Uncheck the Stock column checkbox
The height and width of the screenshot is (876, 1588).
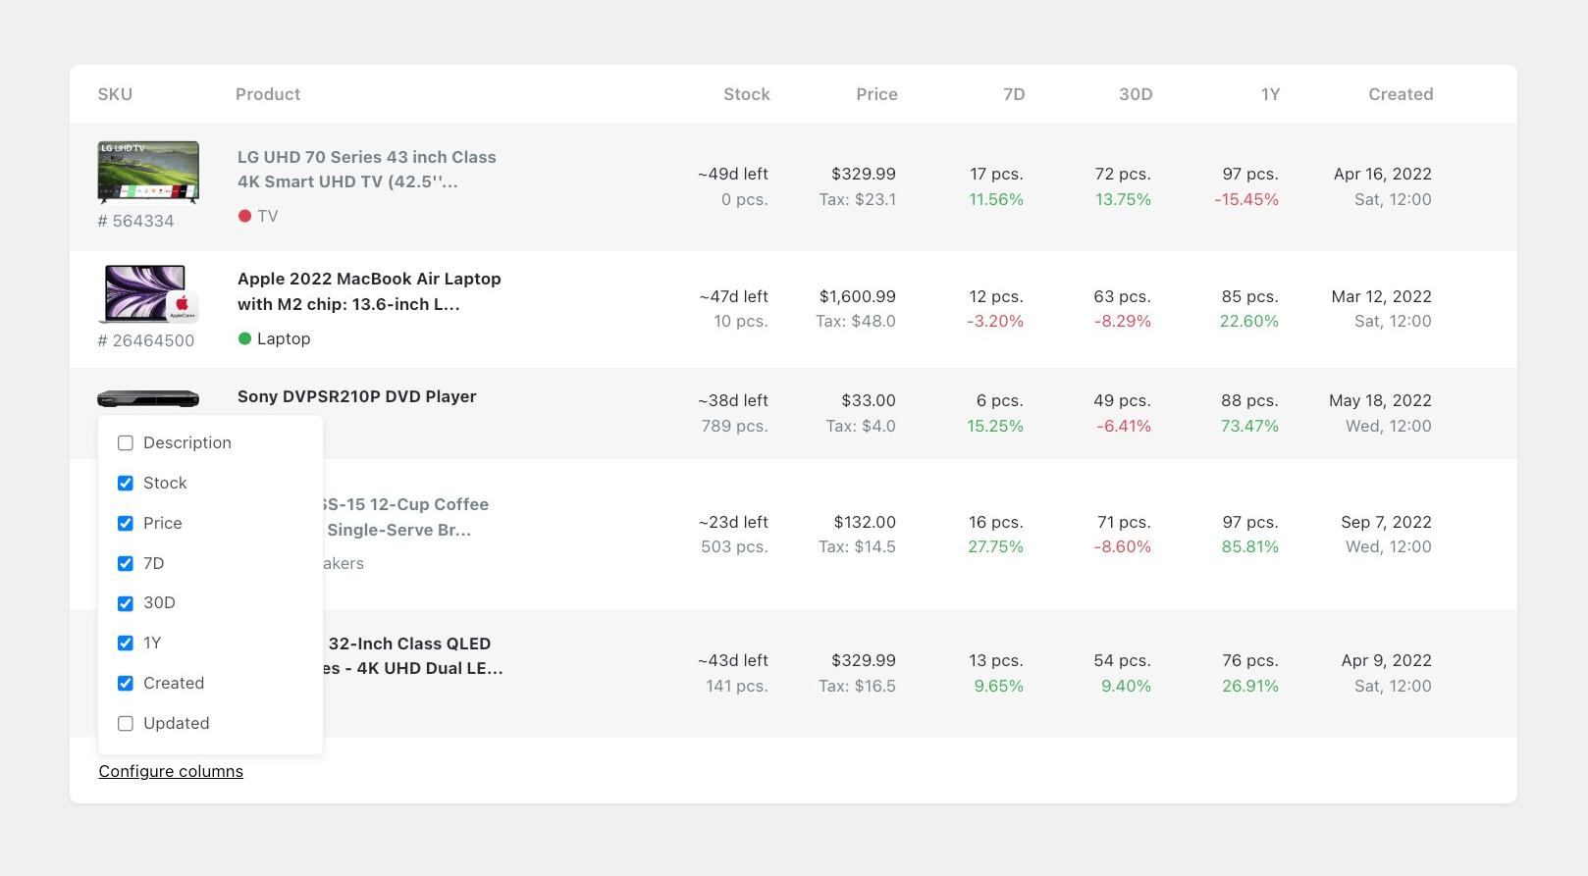click(126, 483)
